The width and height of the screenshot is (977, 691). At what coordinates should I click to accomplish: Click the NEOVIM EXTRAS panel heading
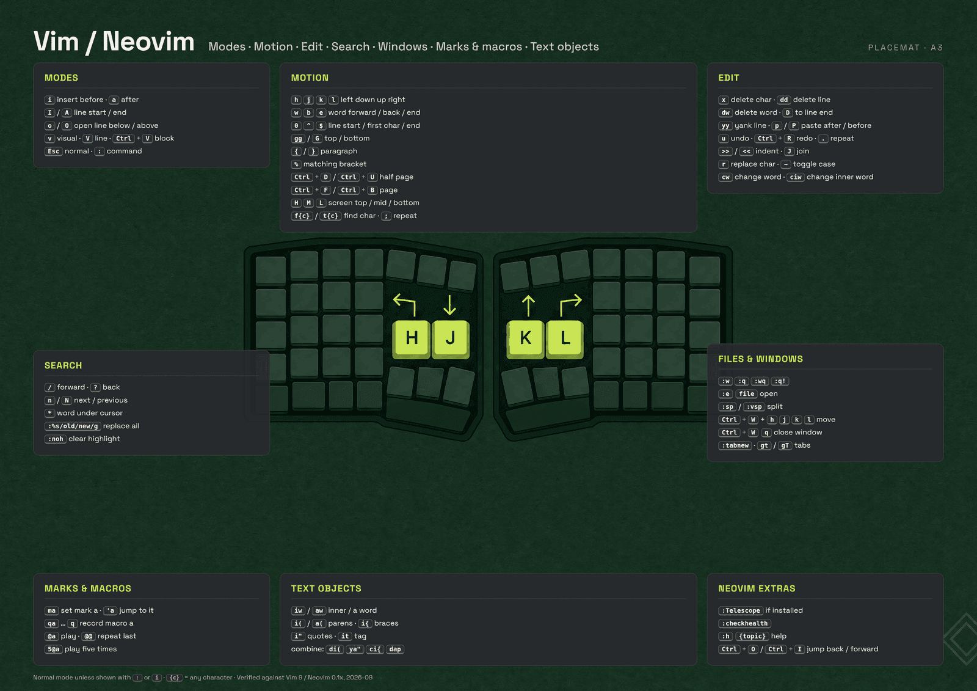pyautogui.click(x=757, y=588)
